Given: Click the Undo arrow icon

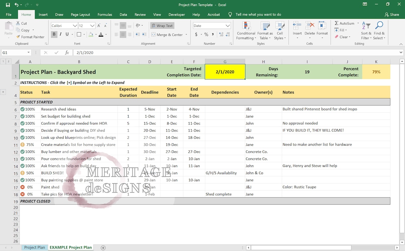Looking at the screenshot, I should click(17, 5).
